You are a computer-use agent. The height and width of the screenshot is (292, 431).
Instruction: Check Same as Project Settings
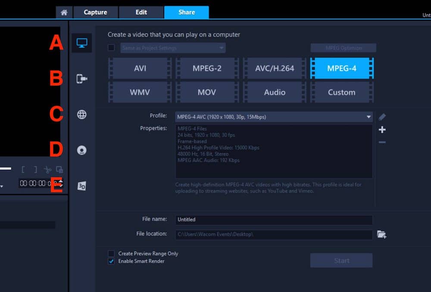(111, 48)
